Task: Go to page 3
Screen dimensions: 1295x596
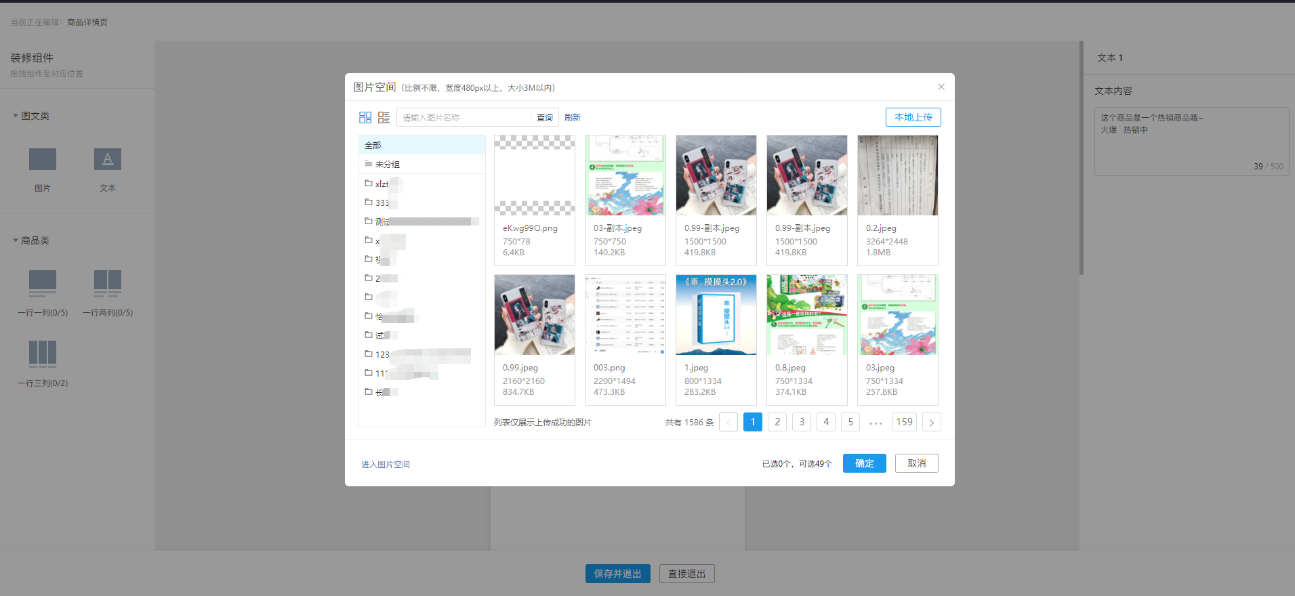Action: click(802, 422)
